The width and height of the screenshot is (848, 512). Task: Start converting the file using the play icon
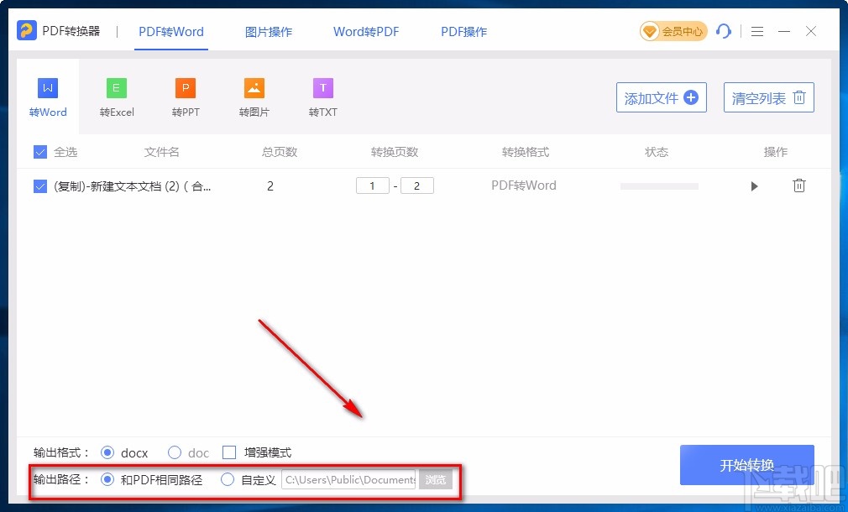pyautogui.click(x=753, y=185)
